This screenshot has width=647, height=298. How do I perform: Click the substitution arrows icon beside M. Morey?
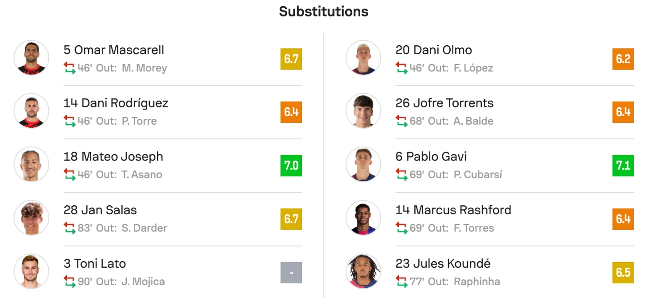pyautogui.click(x=70, y=68)
